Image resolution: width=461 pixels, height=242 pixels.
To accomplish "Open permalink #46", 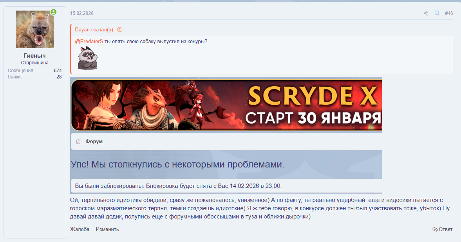I will (448, 13).
